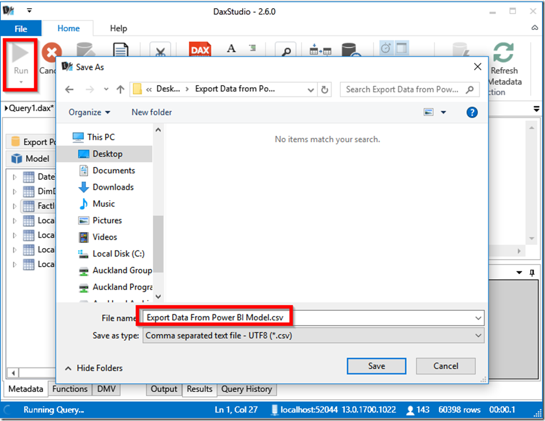This screenshot has height=421, width=545.
Task: Click the database cylinder with clock icon
Action: pyautogui.click(x=350, y=50)
